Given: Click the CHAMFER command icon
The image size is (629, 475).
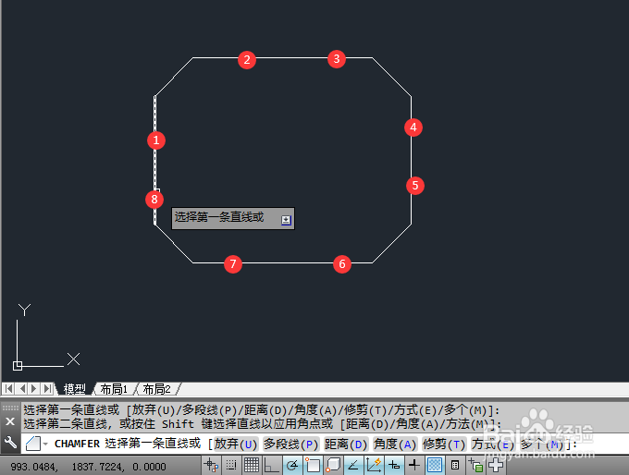Looking at the screenshot, I should click(33, 444).
